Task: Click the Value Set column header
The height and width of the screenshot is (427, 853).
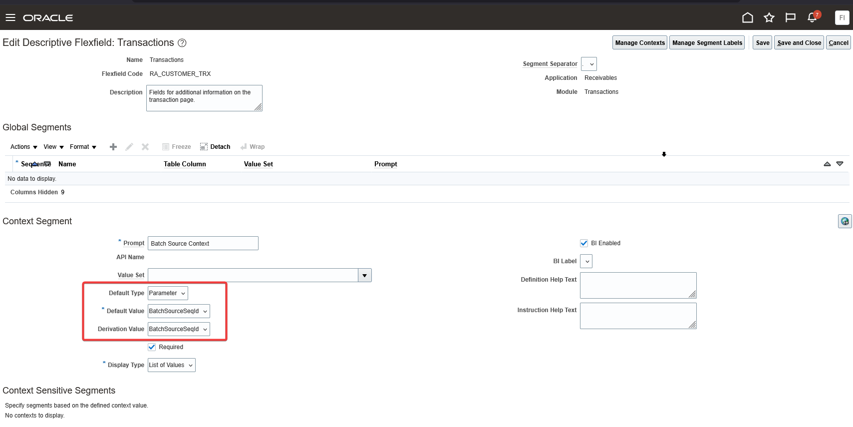Action: 259,164
